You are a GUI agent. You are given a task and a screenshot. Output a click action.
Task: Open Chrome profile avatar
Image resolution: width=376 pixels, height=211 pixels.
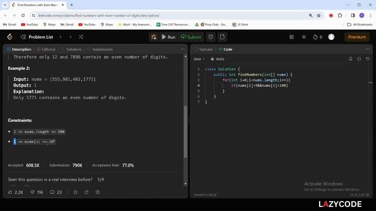[x=362, y=16]
